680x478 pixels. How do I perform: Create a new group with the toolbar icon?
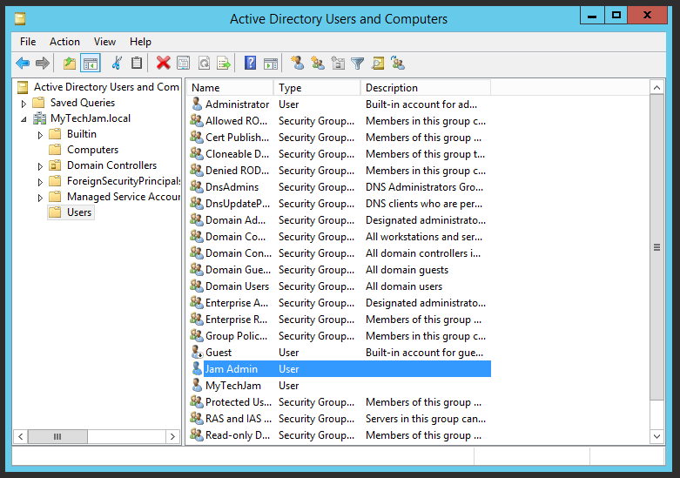318,64
